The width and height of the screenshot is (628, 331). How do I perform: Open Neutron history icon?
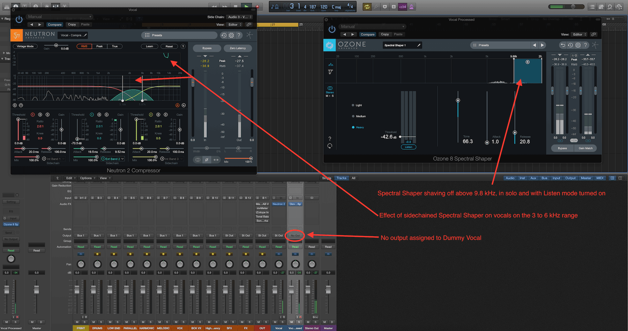tap(224, 35)
